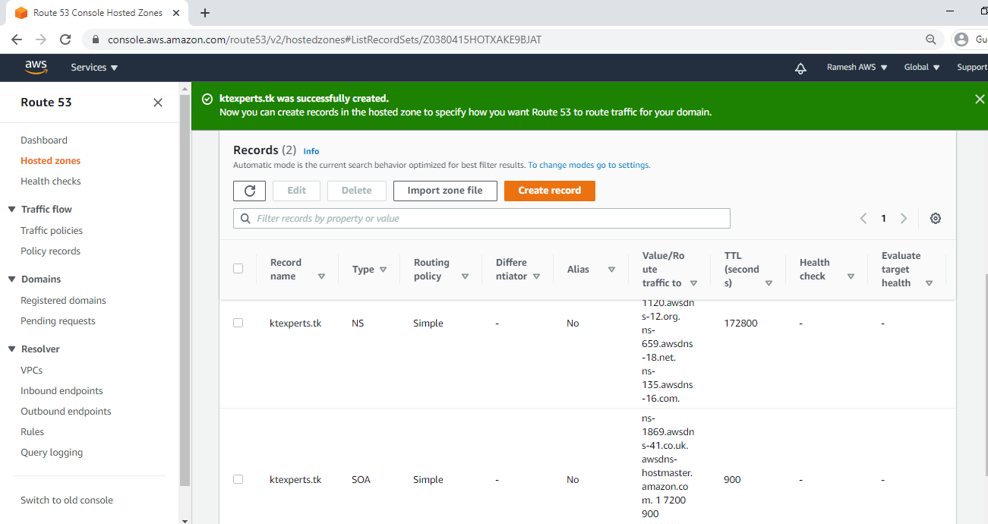Sort by Differentiator column

click(x=536, y=276)
